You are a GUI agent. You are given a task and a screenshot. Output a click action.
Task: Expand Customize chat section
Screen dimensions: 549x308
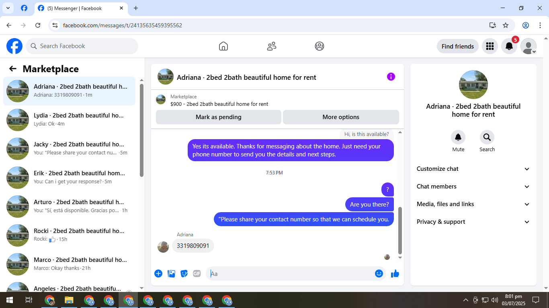[x=473, y=169]
